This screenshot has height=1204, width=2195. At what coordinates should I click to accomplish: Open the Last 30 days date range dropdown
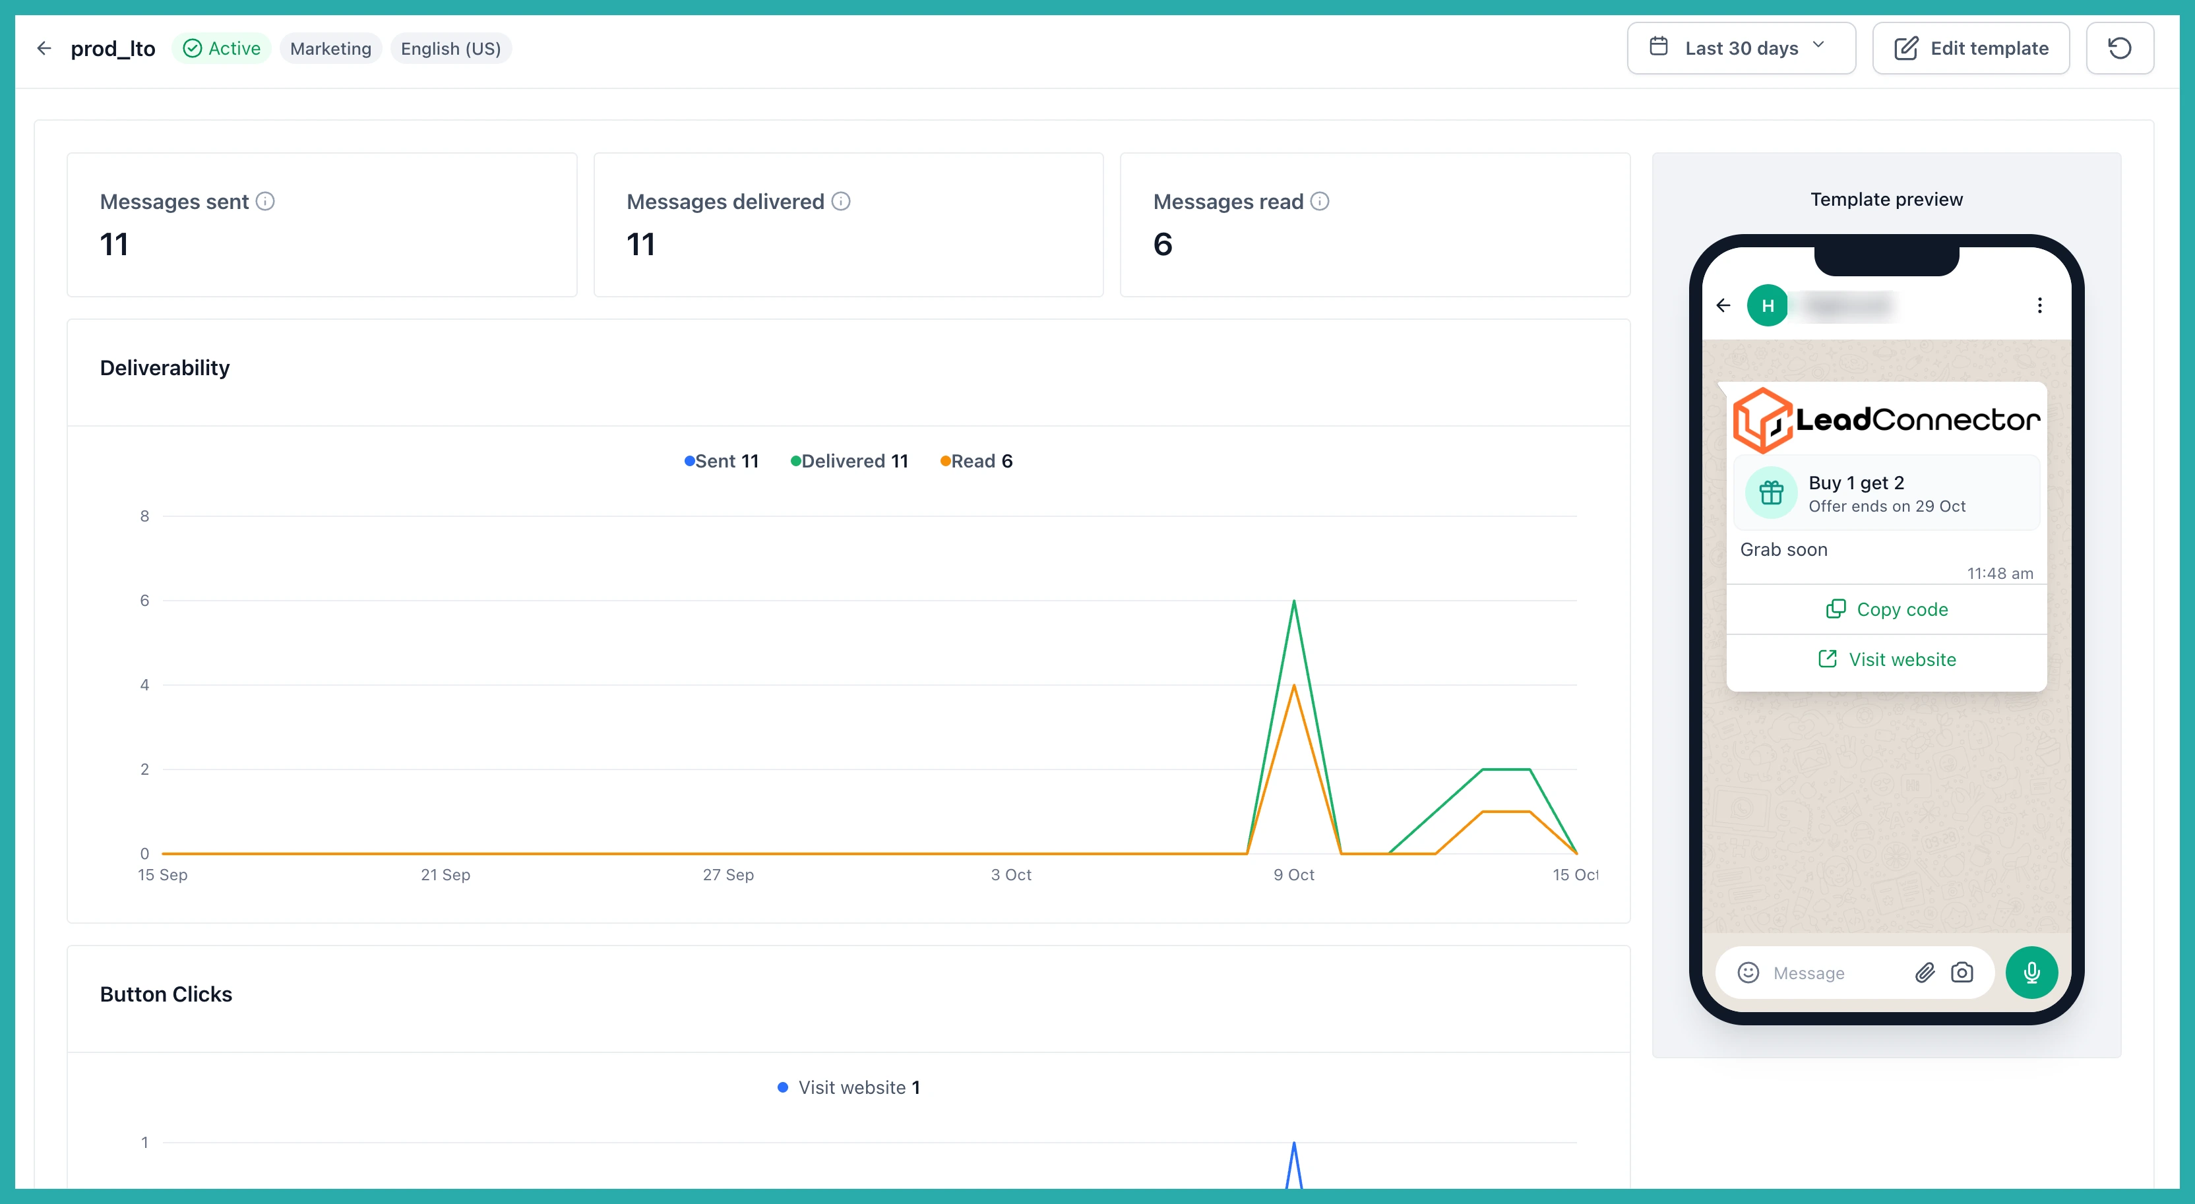1741,49
